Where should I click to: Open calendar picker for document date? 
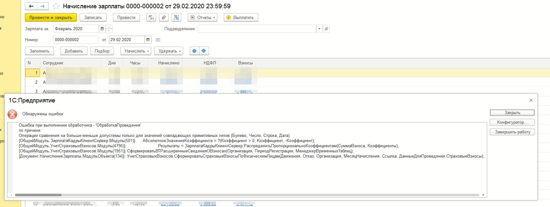click(x=148, y=40)
